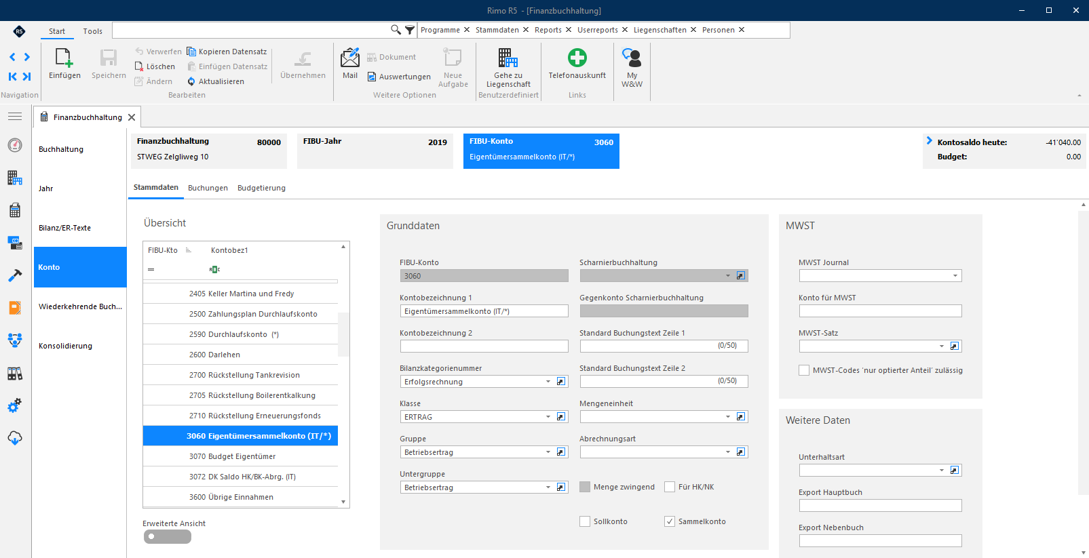
Task: Click the hammer icon in sidebar
Action: coord(15,275)
